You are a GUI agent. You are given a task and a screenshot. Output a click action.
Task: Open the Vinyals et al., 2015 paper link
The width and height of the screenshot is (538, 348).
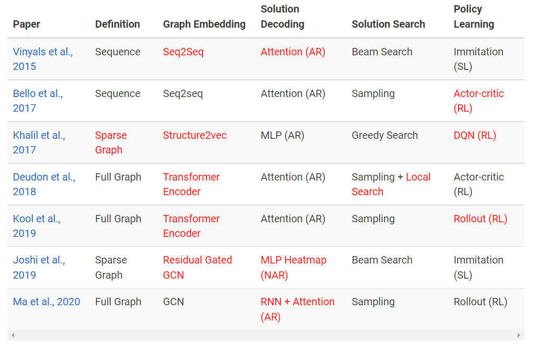[43, 52]
